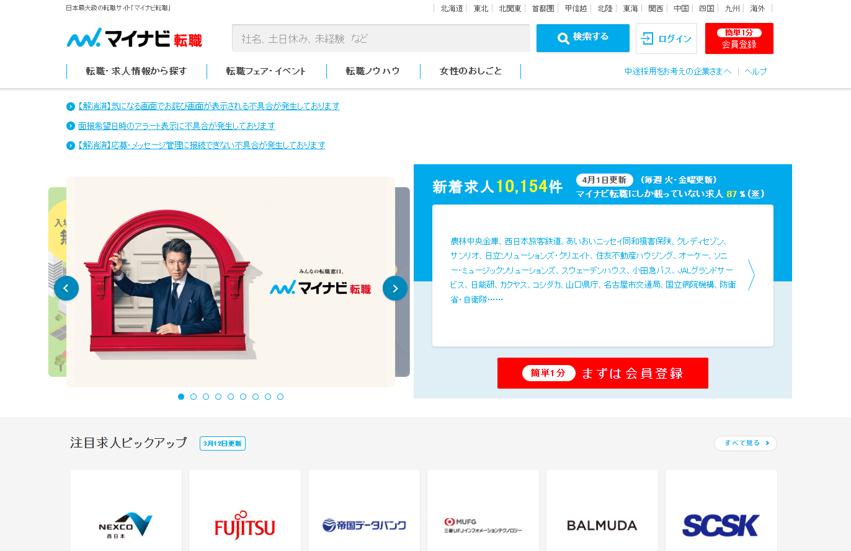Click the previous slide arrow on carousel
851x551 pixels.
click(x=66, y=288)
